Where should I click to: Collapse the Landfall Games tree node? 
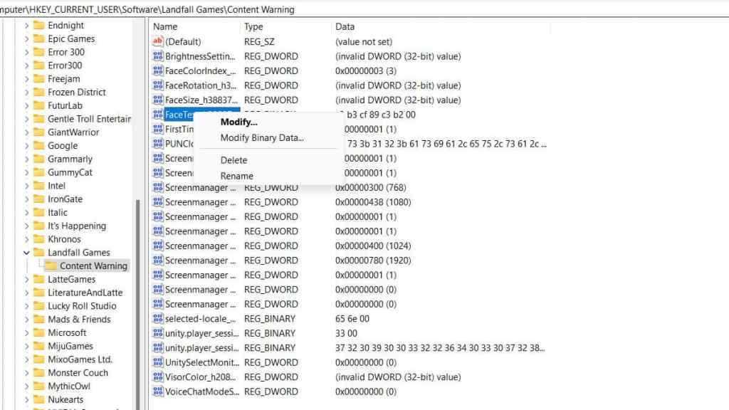(x=27, y=253)
